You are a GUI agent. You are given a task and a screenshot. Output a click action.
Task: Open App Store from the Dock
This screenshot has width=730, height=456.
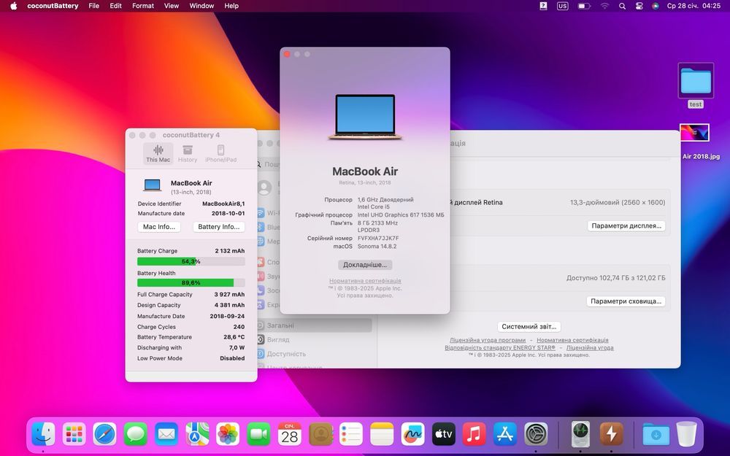coord(504,435)
